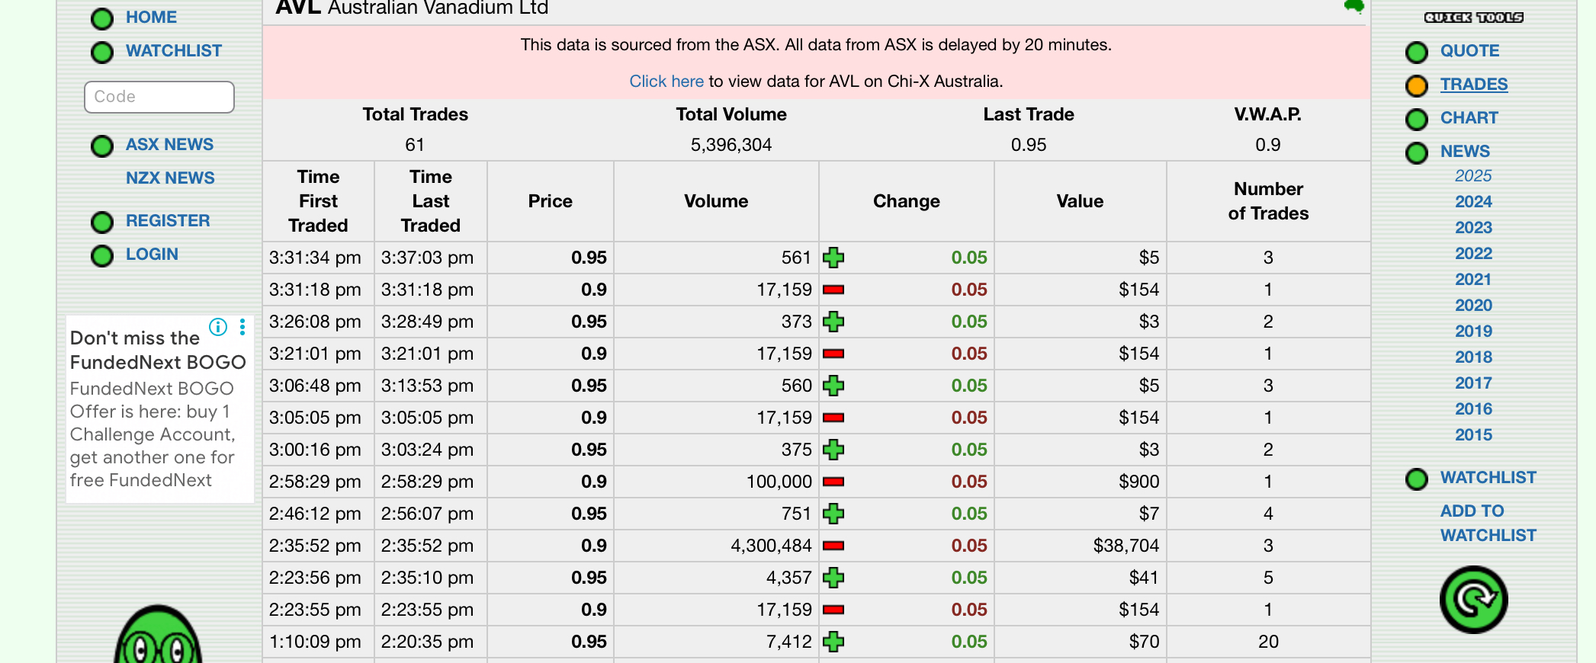Click the red minus icon in 3:05:05 pm row
Image resolution: width=1596 pixels, height=663 pixels.
tap(833, 418)
